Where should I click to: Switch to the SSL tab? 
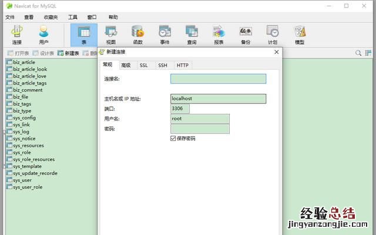tap(143, 65)
